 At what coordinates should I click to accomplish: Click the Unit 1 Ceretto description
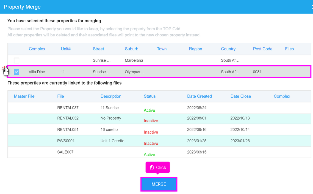(112, 141)
